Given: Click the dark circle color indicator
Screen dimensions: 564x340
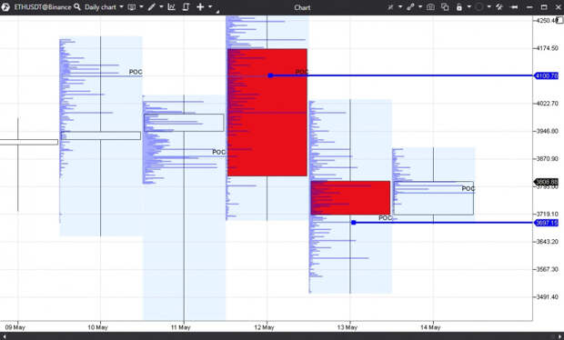Looking at the screenshot, I should (x=479, y=7).
